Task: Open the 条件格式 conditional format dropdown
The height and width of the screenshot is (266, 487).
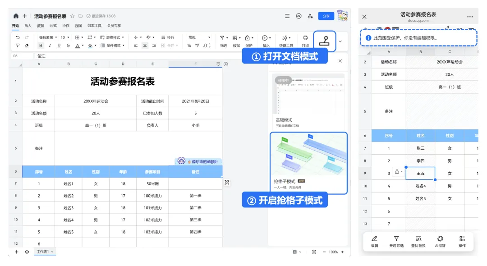Action: [112, 46]
